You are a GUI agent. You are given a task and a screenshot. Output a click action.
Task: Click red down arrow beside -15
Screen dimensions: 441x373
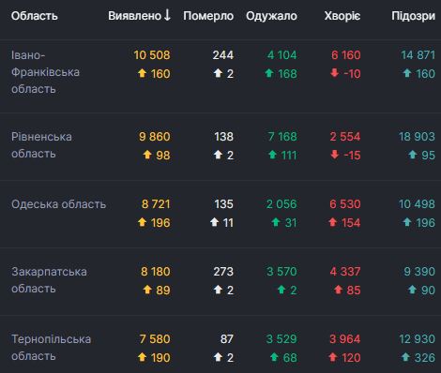click(335, 155)
